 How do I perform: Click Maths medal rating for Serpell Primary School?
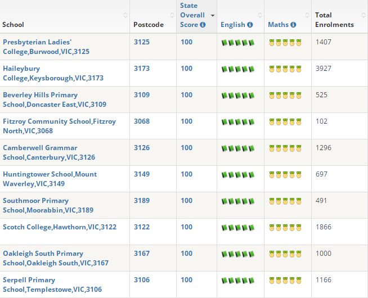point(285,281)
